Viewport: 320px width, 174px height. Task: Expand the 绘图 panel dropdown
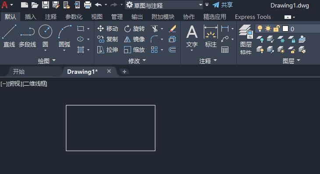pos(47,61)
